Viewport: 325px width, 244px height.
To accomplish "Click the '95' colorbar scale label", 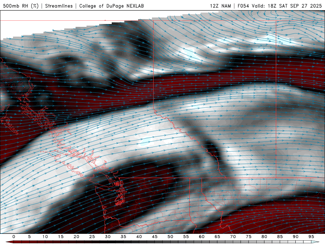I will point(311,237).
